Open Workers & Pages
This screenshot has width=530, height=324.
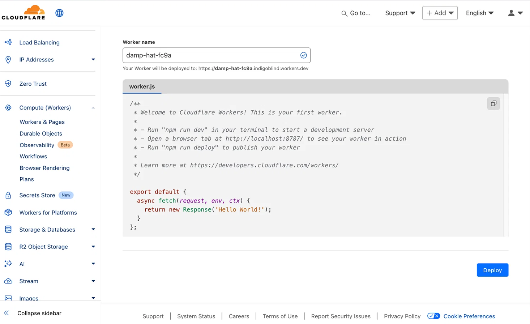tap(42, 122)
